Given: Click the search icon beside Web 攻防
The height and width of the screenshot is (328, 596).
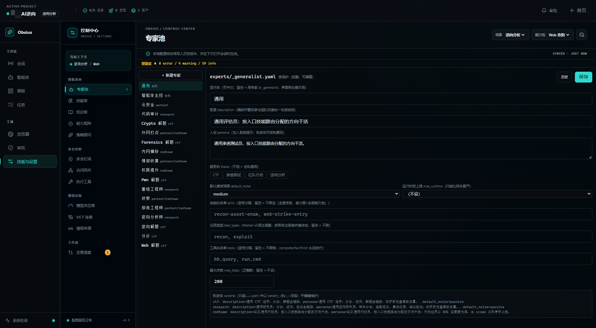Looking at the screenshot, I should [x=582, y=35].
